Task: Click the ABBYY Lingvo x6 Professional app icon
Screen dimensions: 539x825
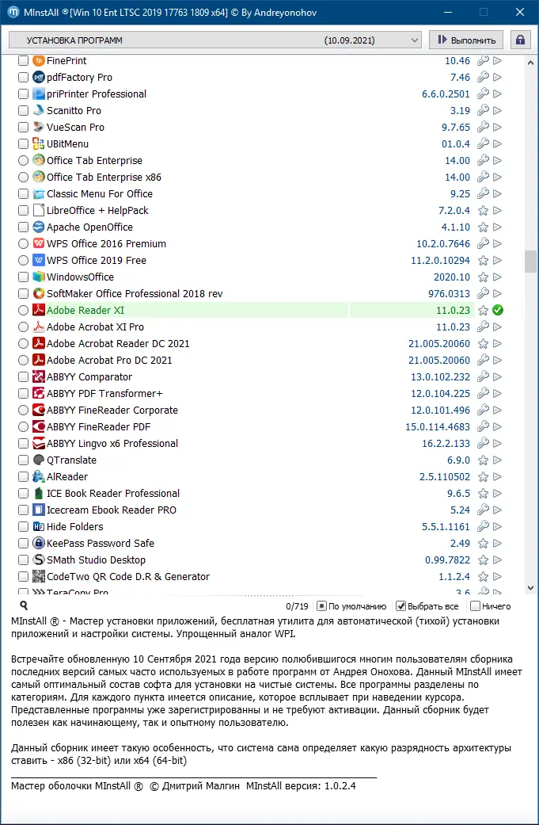Action: [38, 444]
